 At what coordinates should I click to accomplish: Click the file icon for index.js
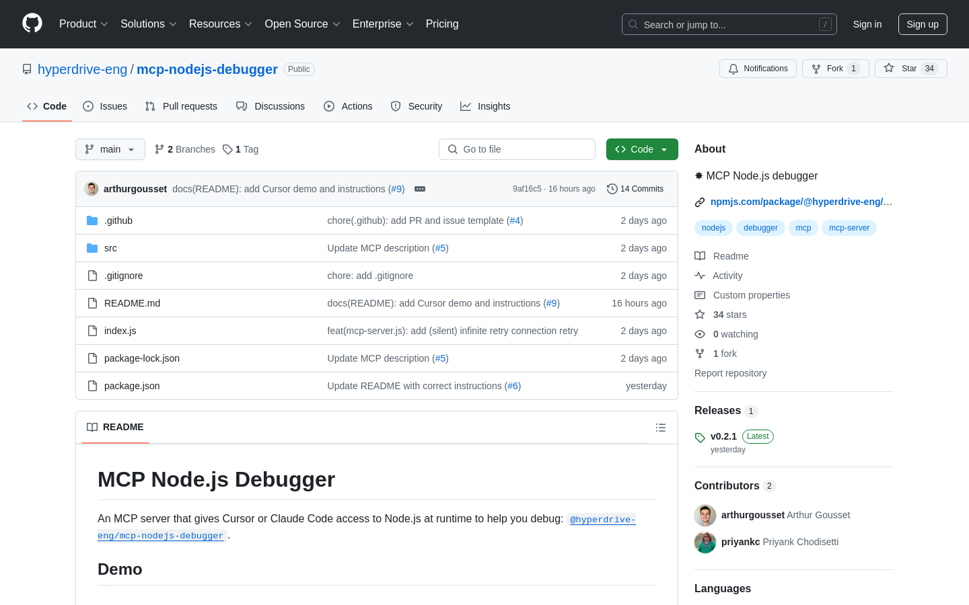coord(92,331)
